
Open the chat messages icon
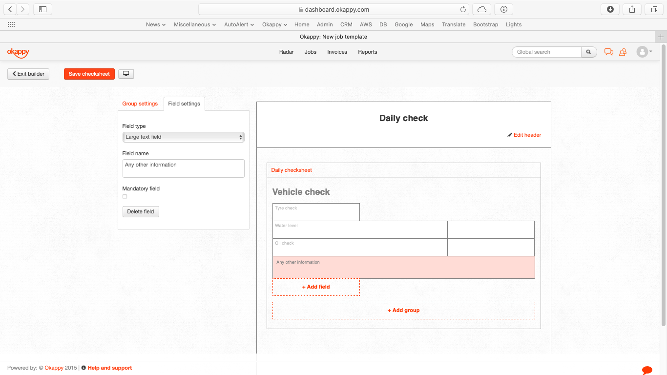click(x=608, y=52)
